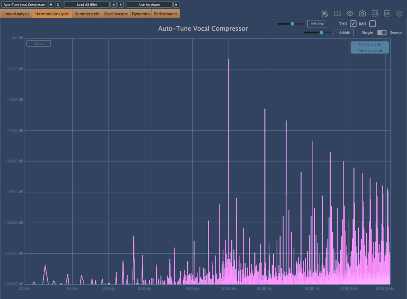The width and height of the screenshot is (407, 299).
Task: Click Use hardware button
Action: [149, 5]
